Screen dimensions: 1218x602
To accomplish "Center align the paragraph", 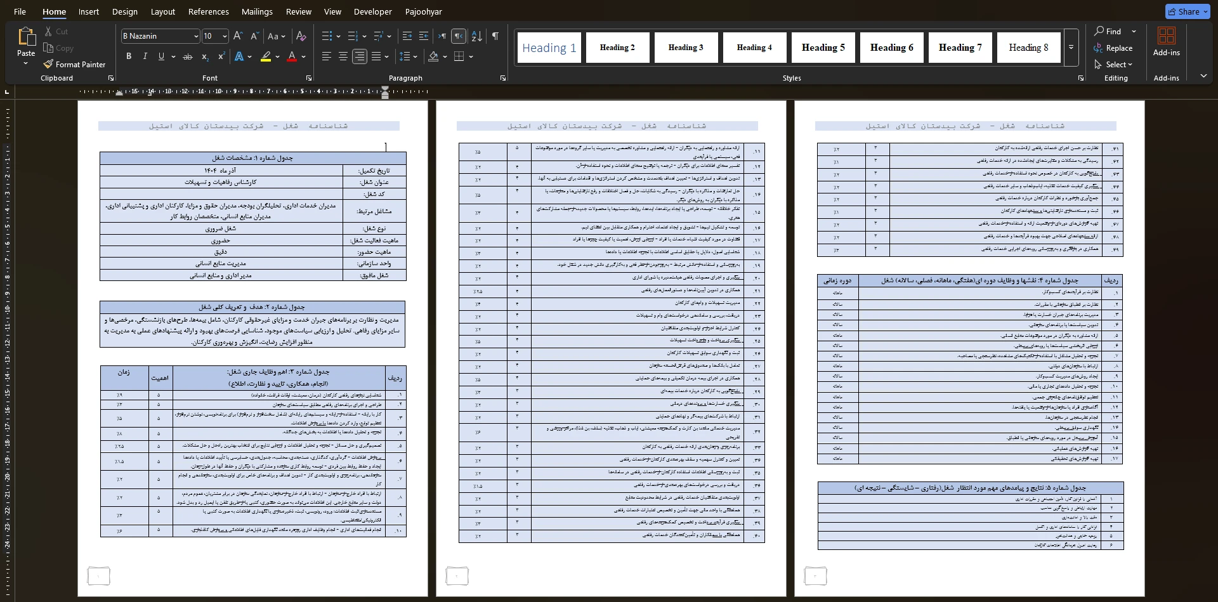I will pyautogui.click(x=343, y=56).
